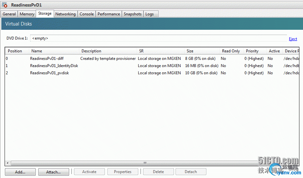303x178 pixels.
Task: Click the '16 MB (0% on disk)' size cell
Action: [x=201, y=66]
